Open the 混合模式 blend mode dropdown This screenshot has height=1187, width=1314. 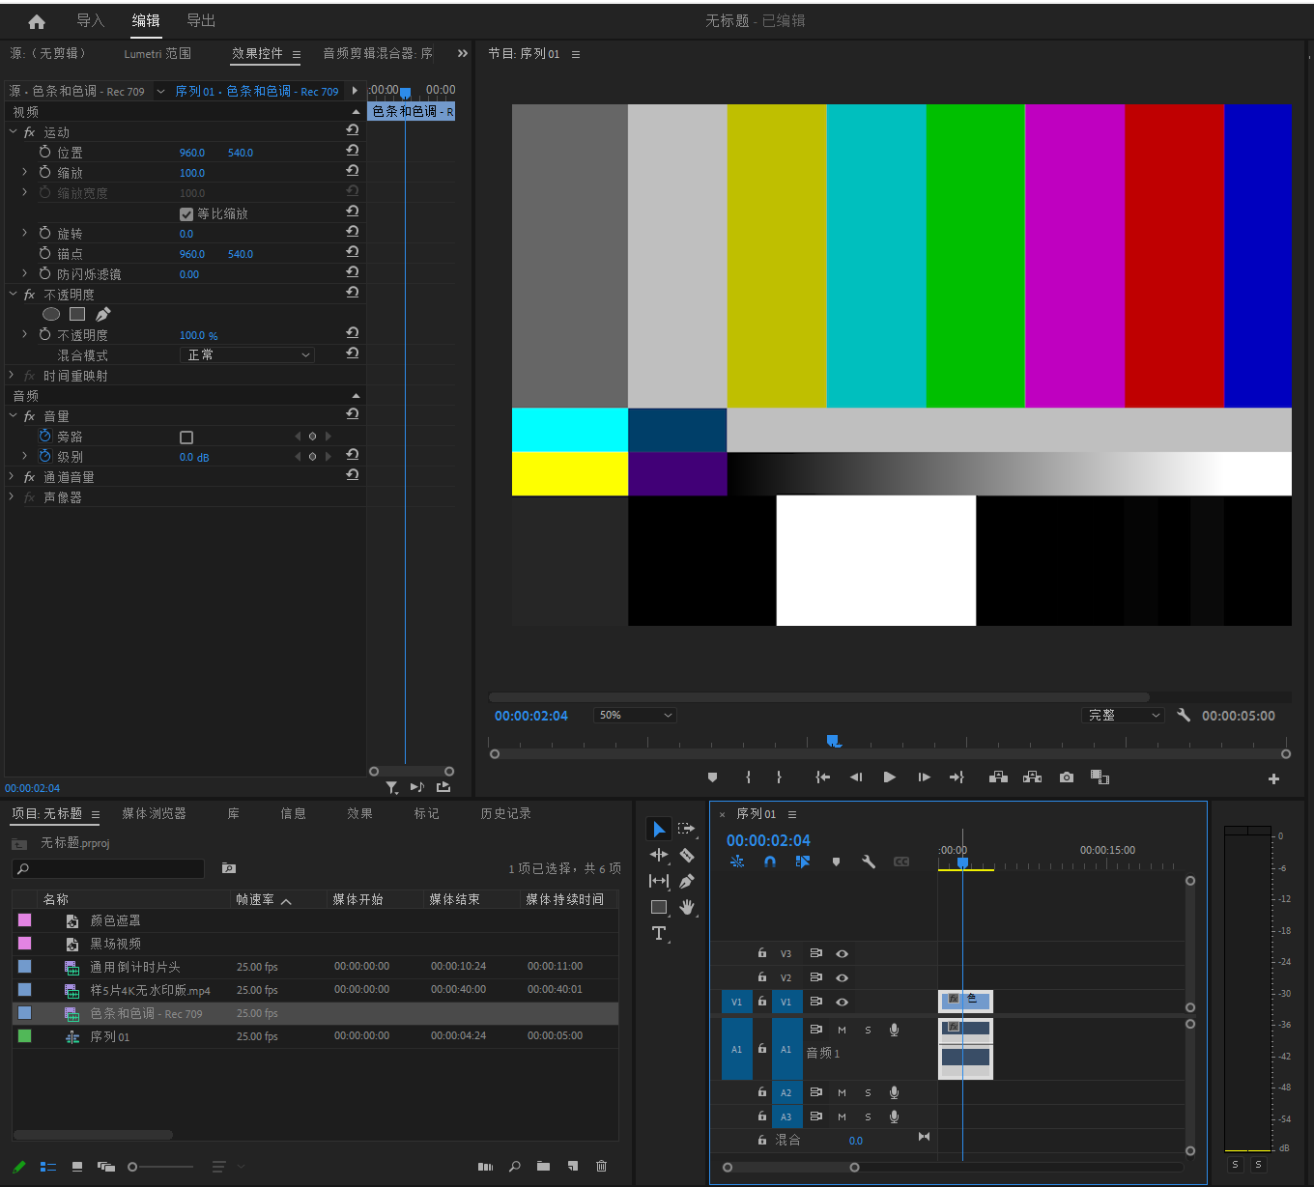coord(248,355)
